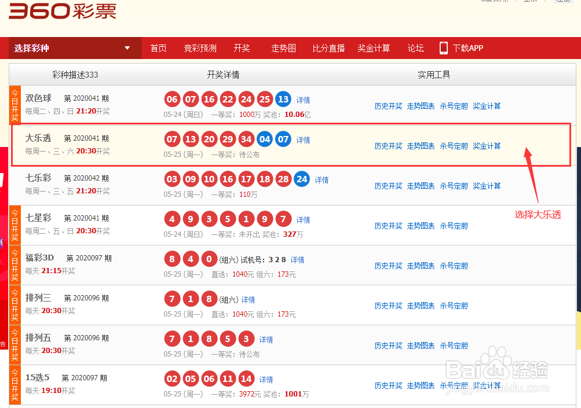Open the 论坛 menu item
The image size is (581, 408).
(x=416, y=48)
